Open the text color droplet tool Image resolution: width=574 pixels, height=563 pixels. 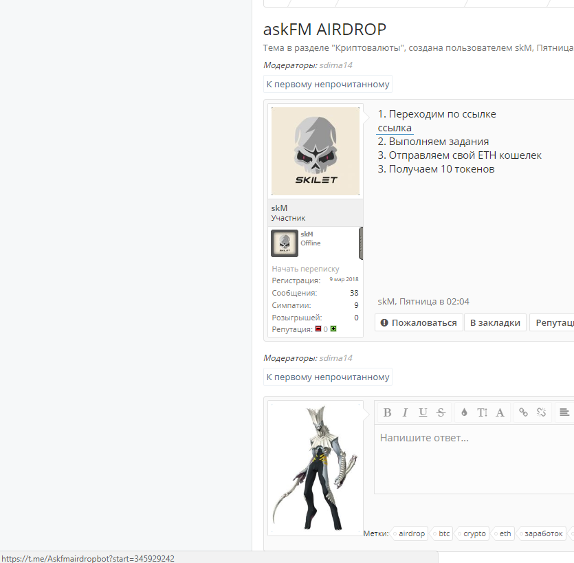464,412
